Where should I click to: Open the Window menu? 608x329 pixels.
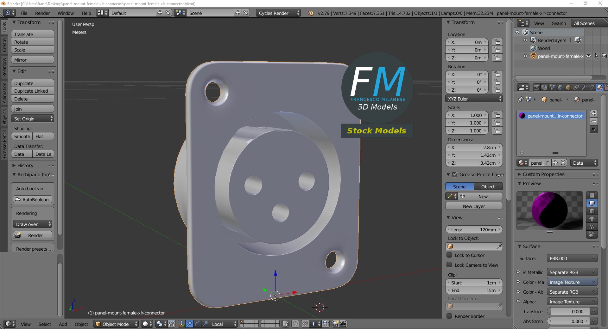(x=66, y=13)
